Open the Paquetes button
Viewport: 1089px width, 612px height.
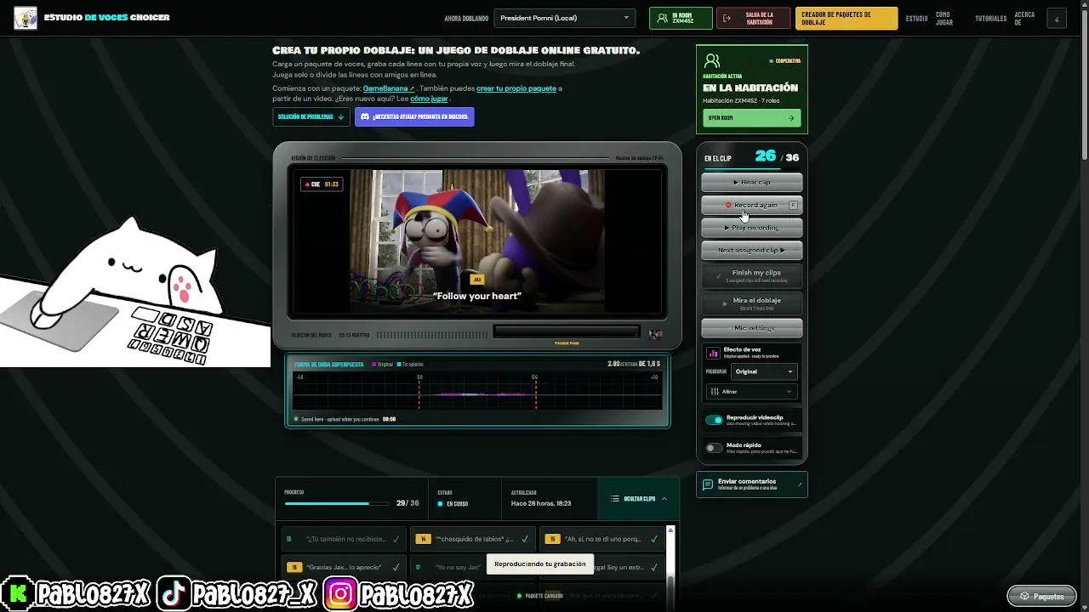click(x=1042, y=596)
